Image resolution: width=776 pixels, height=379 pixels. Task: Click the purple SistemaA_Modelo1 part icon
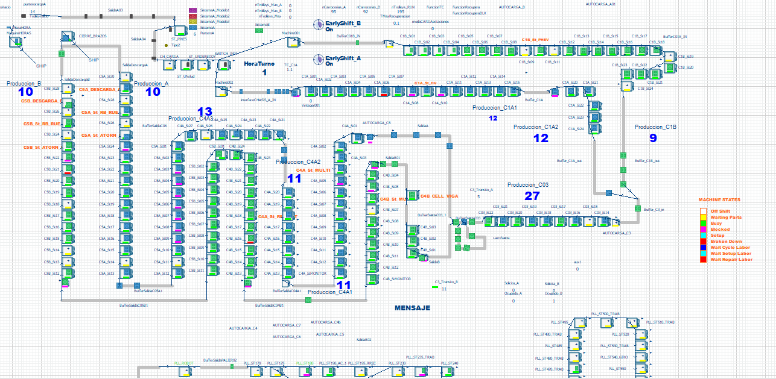[x=193, y=11]
